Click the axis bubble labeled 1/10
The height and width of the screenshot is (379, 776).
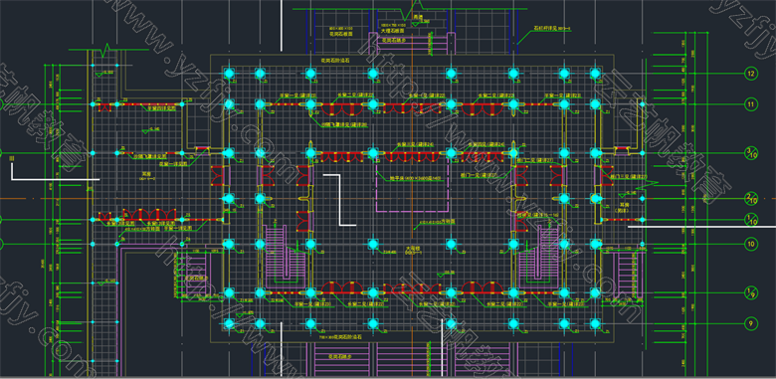751,219
